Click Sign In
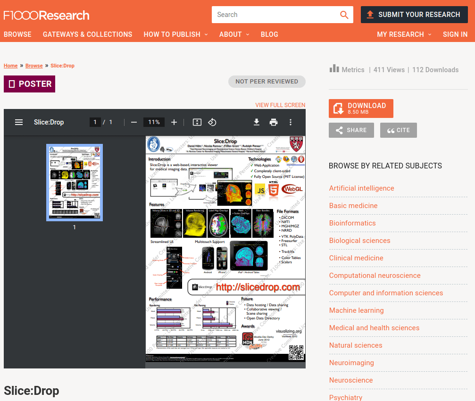The width and height of the screenshot is (475, 401). click(455, 34)
